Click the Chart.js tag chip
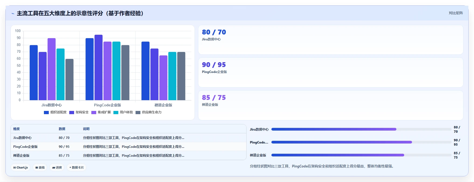Screen dimensions: 474x182 click(20, 167)
